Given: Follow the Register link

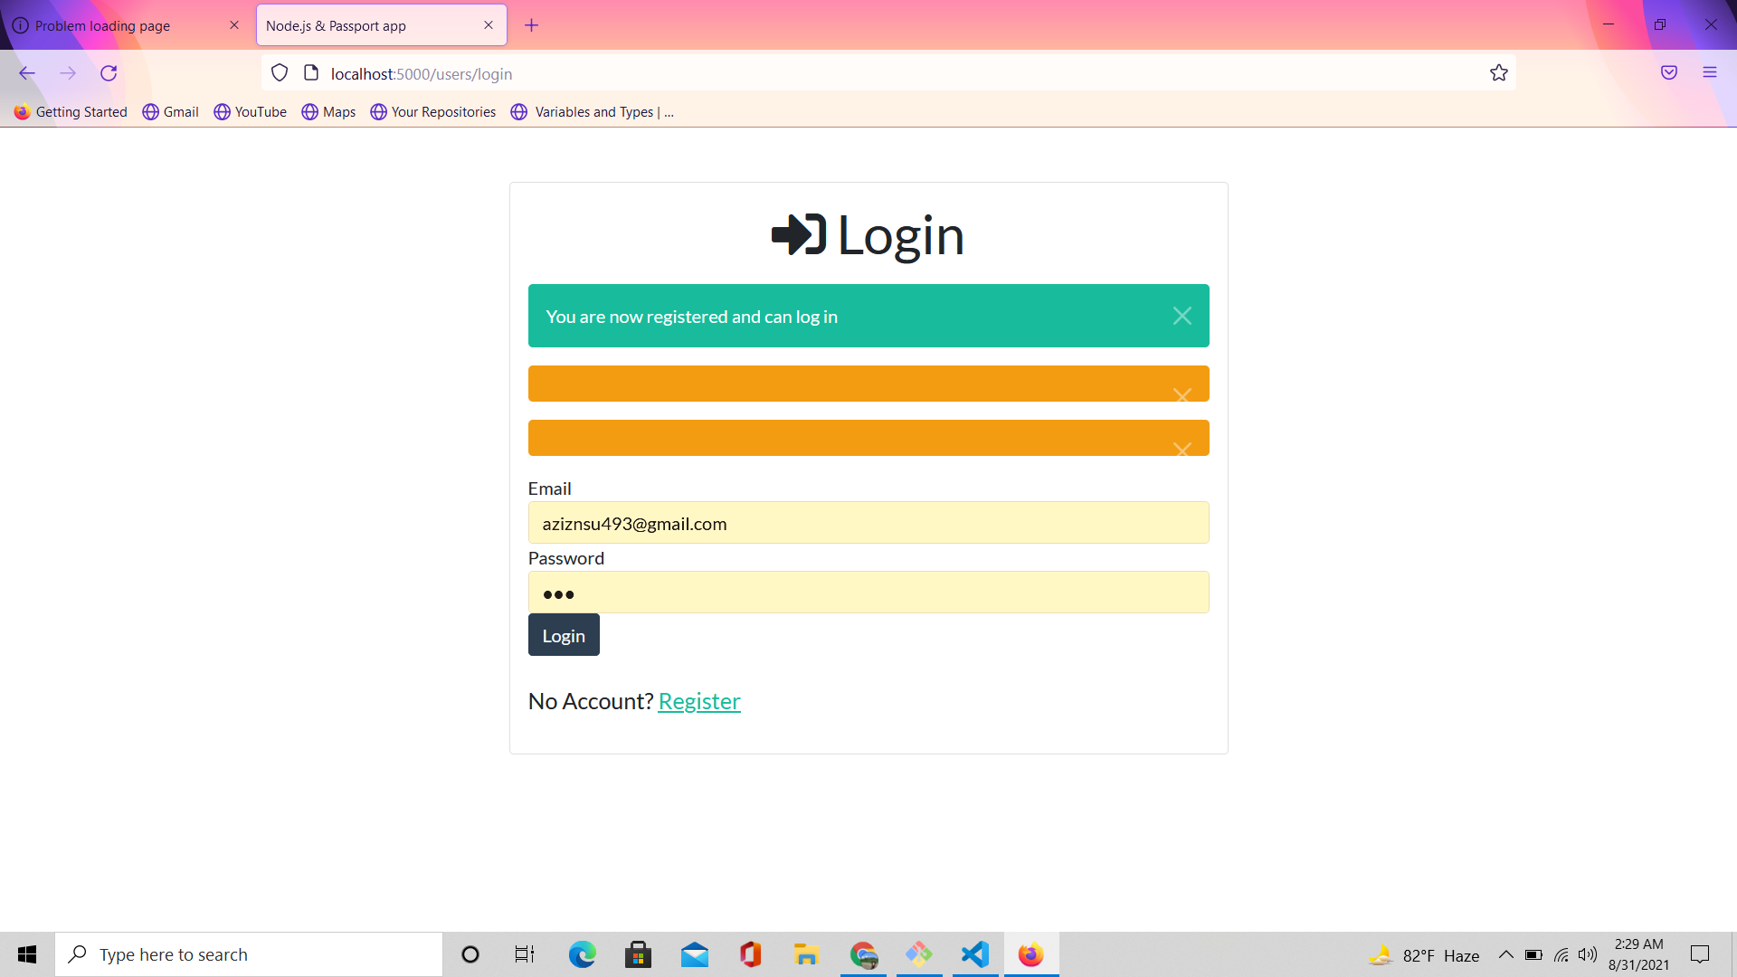Looking at the screenshot, I should coord(698,701).
